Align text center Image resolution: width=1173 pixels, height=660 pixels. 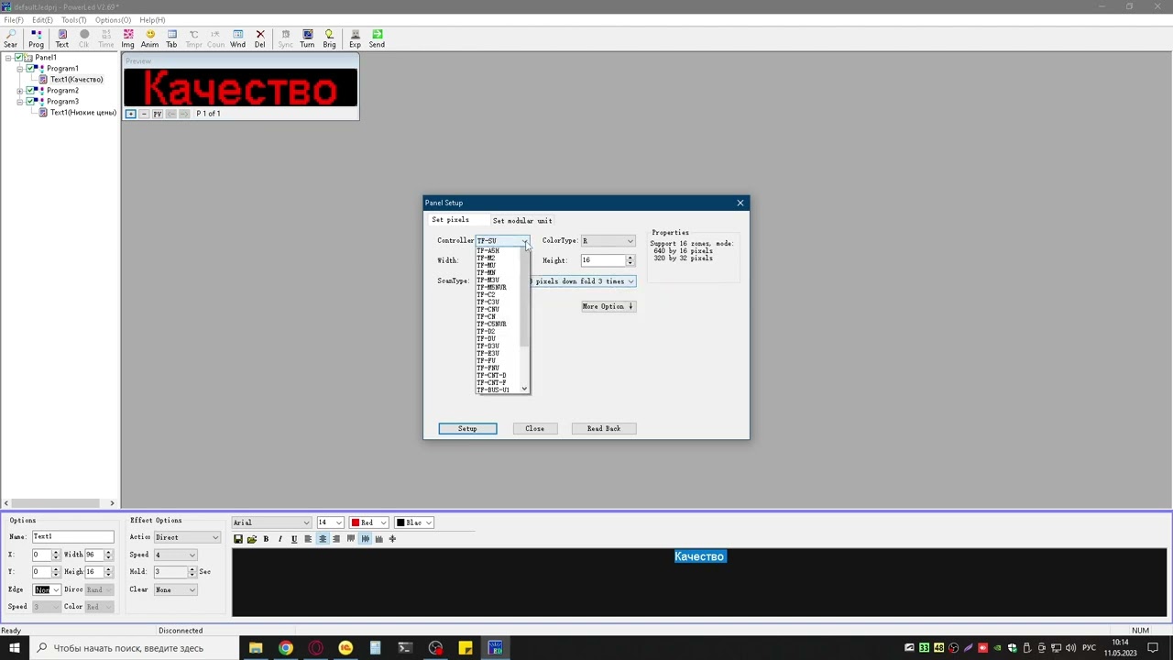(x=323, y=539)
